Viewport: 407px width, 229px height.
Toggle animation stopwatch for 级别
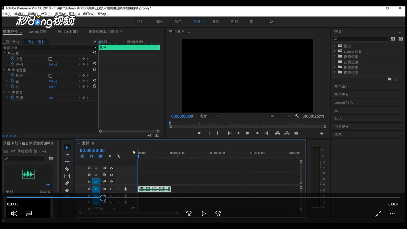13,64
